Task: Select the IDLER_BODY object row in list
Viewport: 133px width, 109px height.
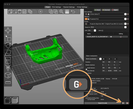Action: (106, 37)
